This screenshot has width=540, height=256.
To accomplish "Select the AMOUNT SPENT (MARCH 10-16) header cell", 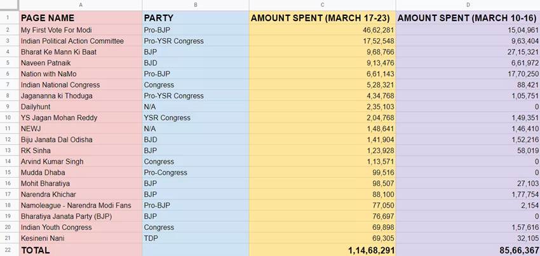I will 468,18.
